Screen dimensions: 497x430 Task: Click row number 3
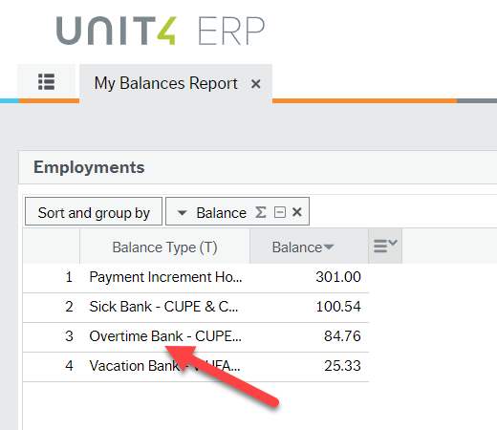point(69,336)
